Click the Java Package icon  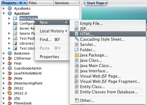tap(77, 55)
